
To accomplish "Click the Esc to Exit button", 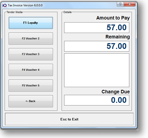I will 69,119.
